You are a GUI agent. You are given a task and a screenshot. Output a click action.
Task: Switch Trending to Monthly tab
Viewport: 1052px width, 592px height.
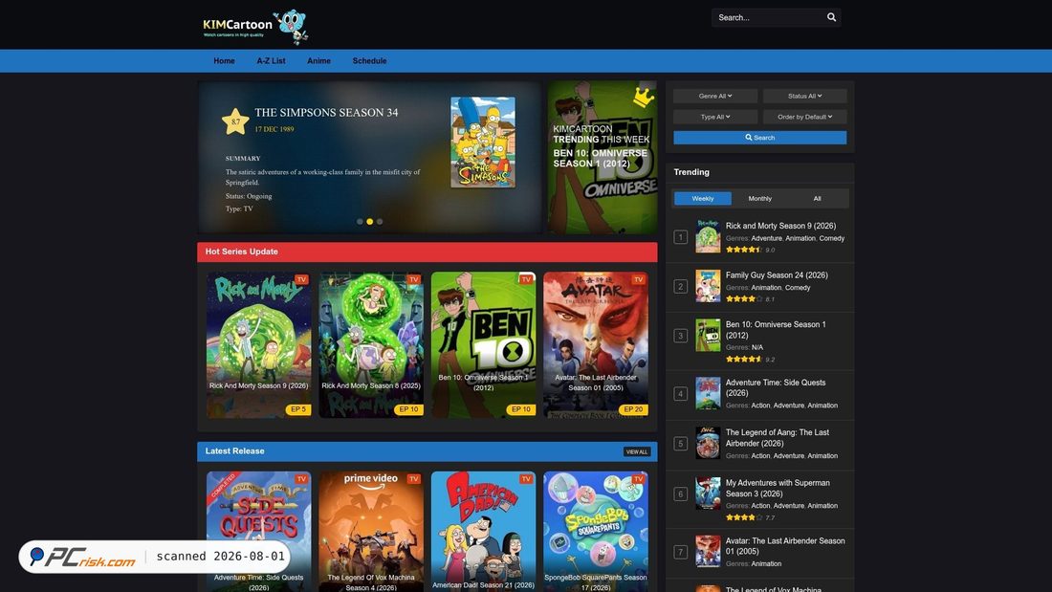coord(759,199)
